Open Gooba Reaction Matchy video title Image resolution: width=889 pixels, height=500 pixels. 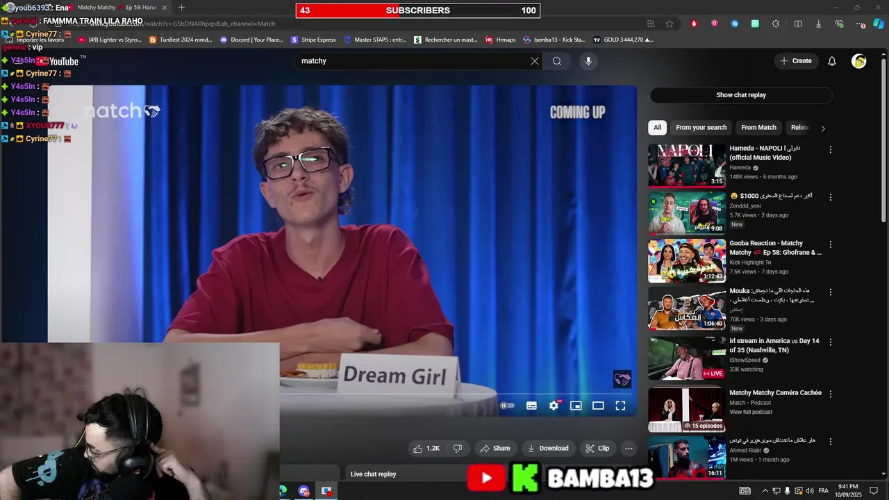click(x=775, y=248)
